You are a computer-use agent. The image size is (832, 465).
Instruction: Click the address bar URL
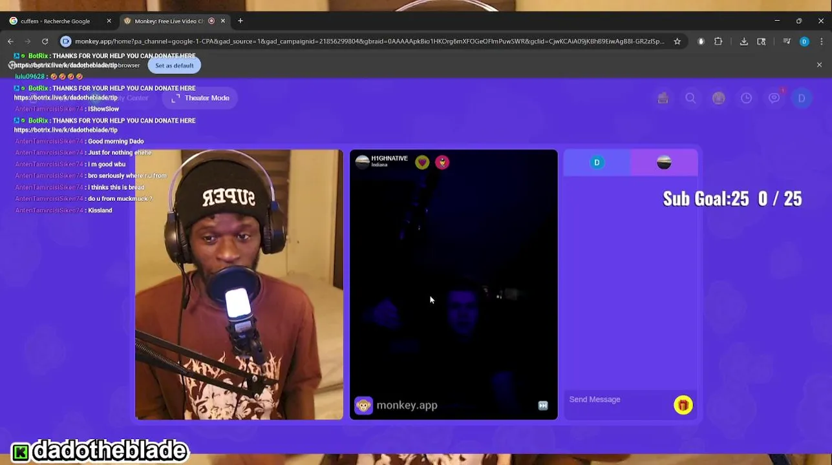369,41
